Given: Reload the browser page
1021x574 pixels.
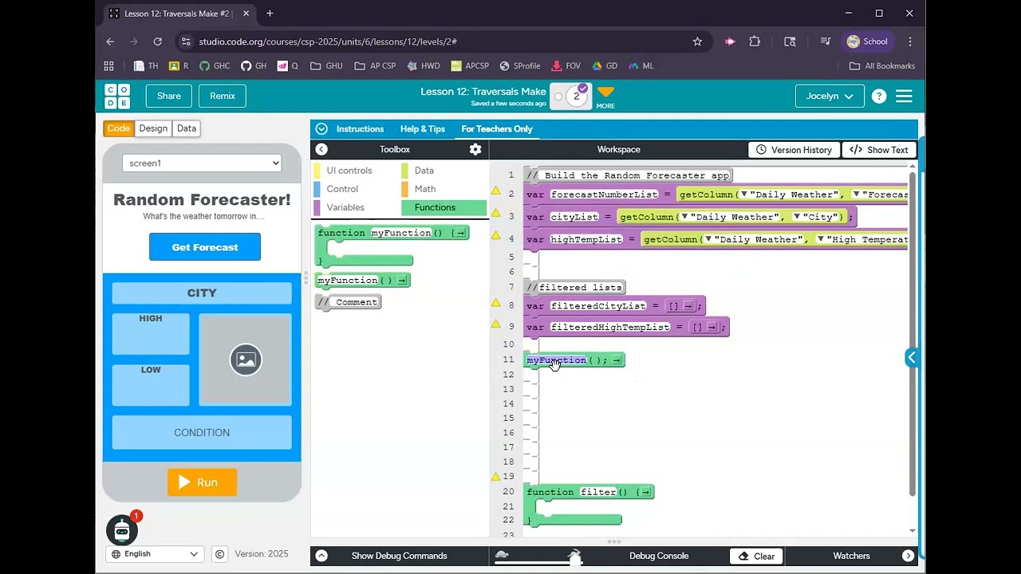Looking at the screenshot, I should 158,41.
